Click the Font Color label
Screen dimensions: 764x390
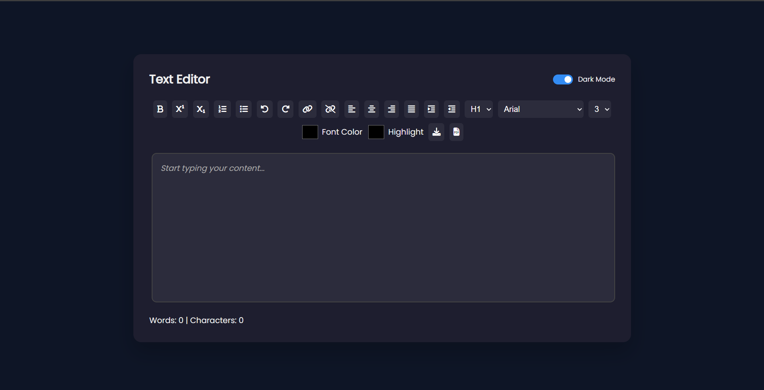pyautogui.click(x=342, y=132)
